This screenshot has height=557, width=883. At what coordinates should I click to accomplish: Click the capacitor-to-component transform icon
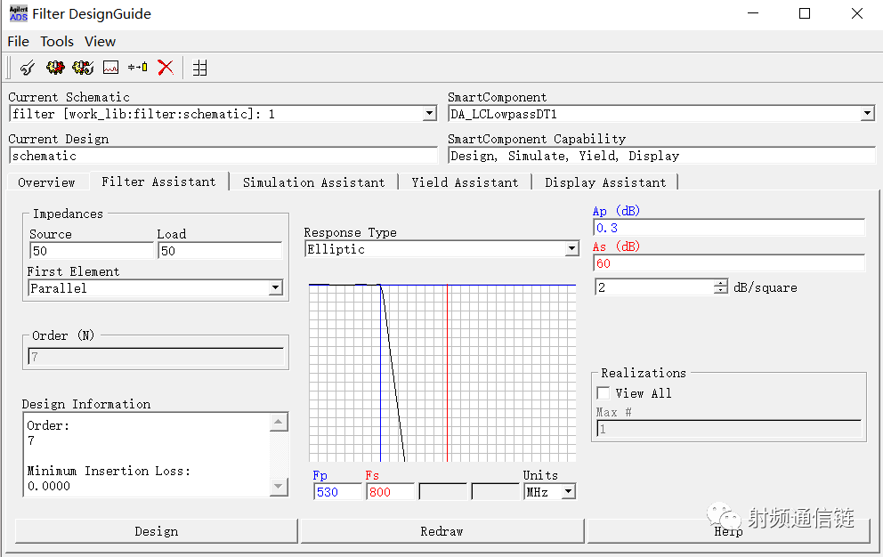click(x=137, y=68)
